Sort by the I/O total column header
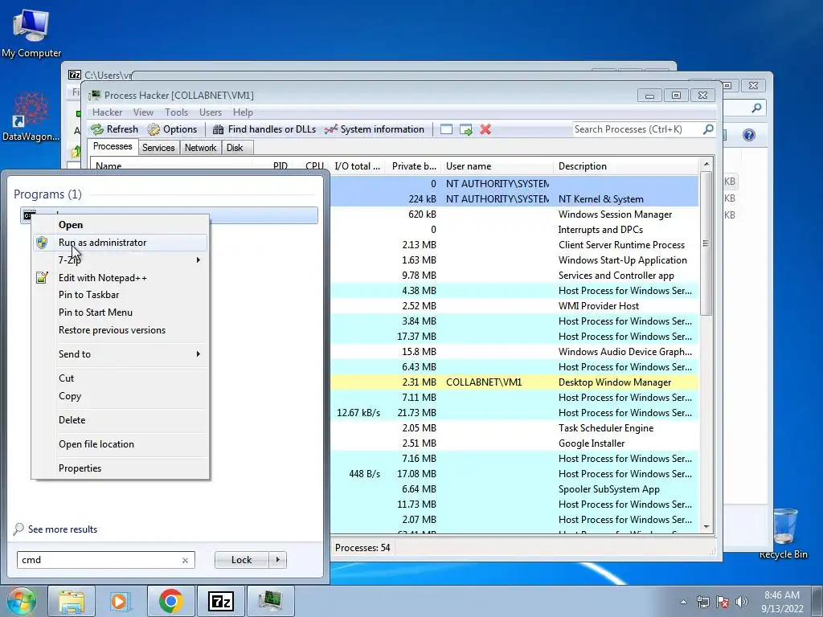This screenshot has width=823, height=617. point(358,166)
